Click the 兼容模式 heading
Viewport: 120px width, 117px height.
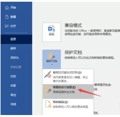73,25
